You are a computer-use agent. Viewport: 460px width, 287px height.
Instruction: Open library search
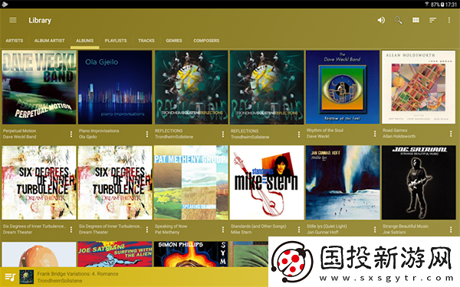click(398, 20)
